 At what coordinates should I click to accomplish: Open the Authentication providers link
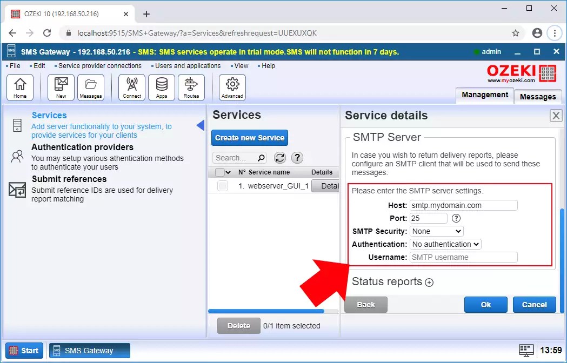pyautogui.click(x=82, y=147)
